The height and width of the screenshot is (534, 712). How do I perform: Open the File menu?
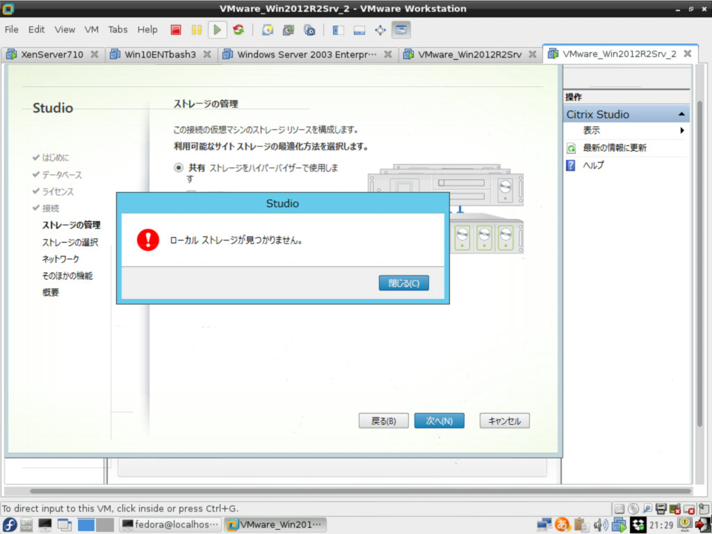click(x=11, y=29)
